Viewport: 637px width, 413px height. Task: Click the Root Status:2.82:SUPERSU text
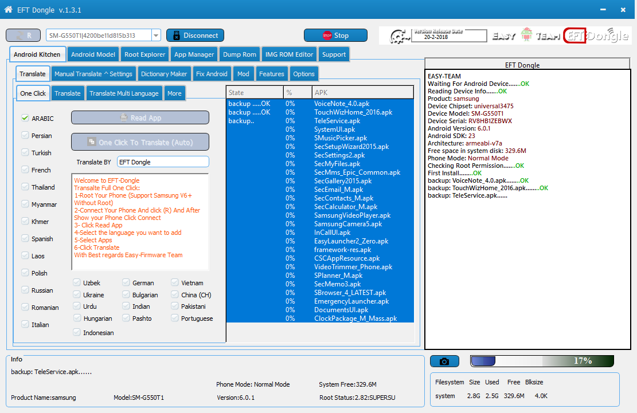[357, 398]
